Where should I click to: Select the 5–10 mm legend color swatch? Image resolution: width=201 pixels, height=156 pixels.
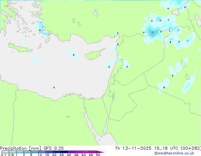coord(35,152)
